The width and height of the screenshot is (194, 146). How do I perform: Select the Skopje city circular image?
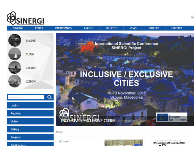click(15, 40)
